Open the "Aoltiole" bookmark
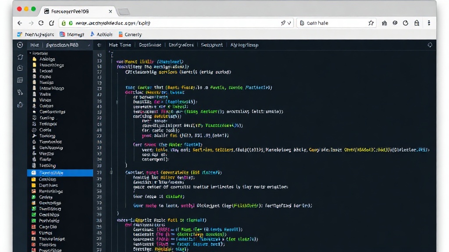The width and height of the screenshot is (449, 252). (x=101, y=34)
